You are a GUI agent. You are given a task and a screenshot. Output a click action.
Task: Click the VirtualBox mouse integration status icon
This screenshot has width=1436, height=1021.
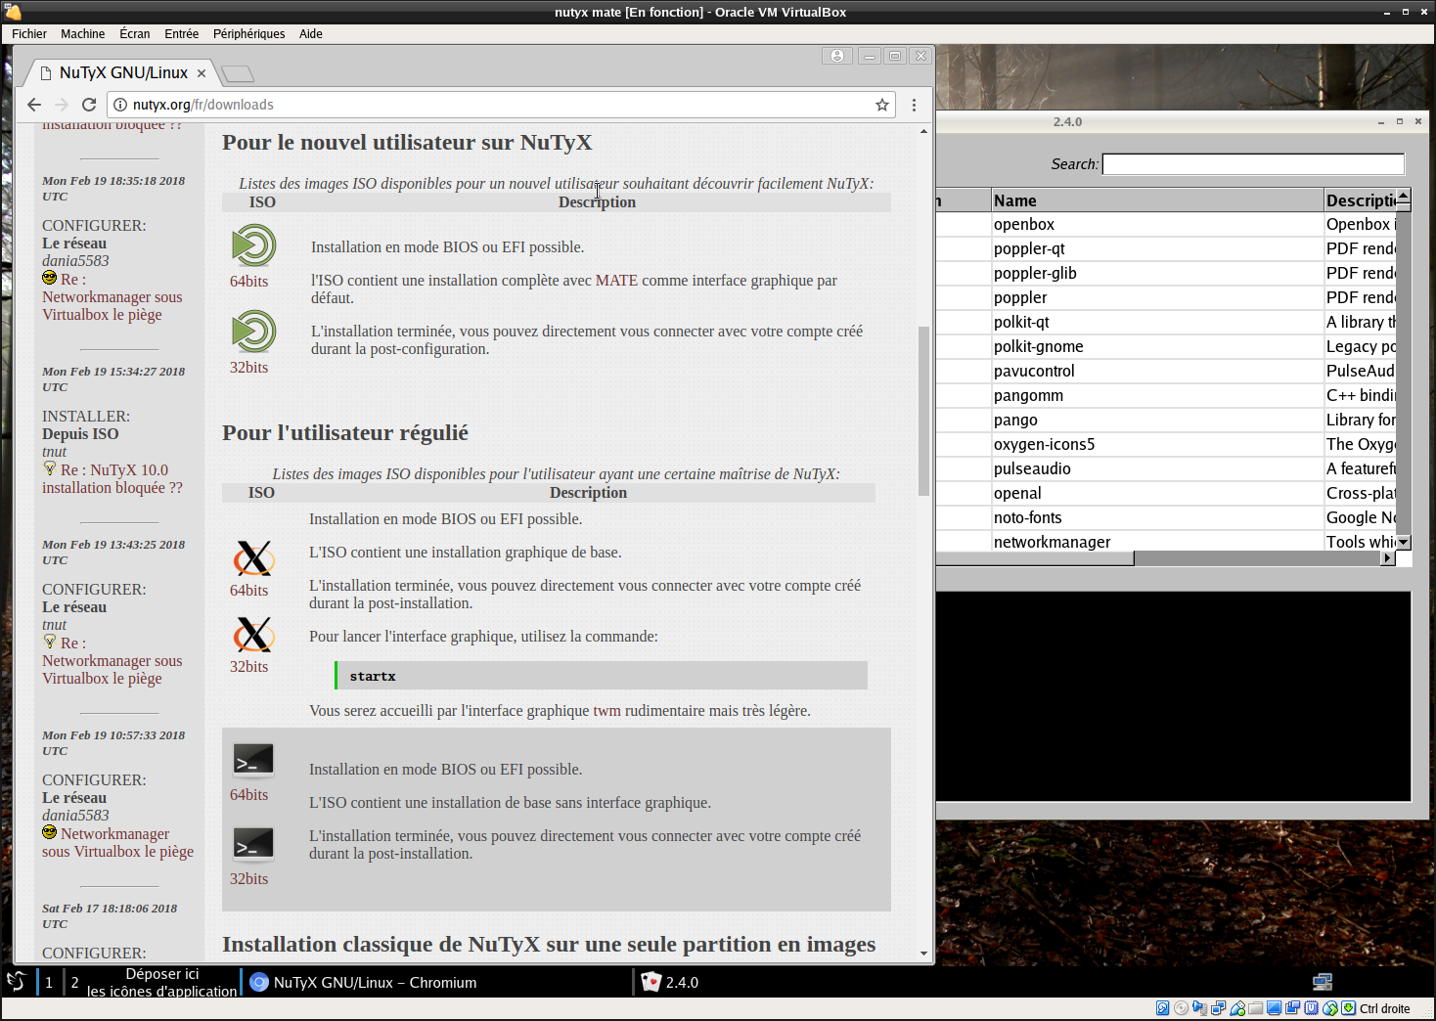click(x=1330, y=1008)
